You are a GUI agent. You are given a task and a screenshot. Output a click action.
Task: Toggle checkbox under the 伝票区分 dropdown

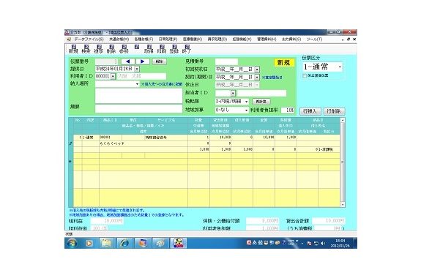point(305,75)
